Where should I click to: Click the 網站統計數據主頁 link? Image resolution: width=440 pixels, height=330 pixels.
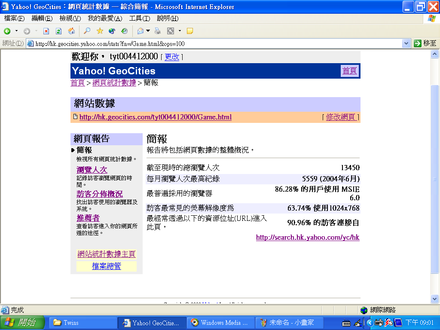pyautogui.click(x=107, y=254)
